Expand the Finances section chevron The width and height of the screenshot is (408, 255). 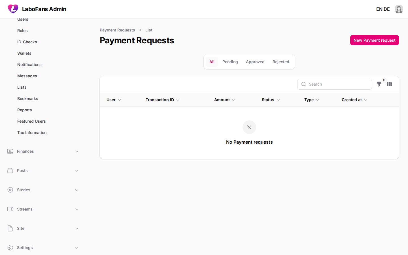click(77, 151)
